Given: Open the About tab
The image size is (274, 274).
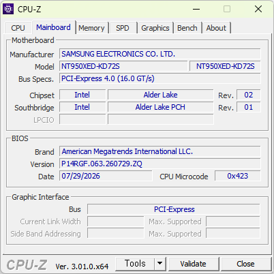Looking at the screenshot, I should point(216,28).
